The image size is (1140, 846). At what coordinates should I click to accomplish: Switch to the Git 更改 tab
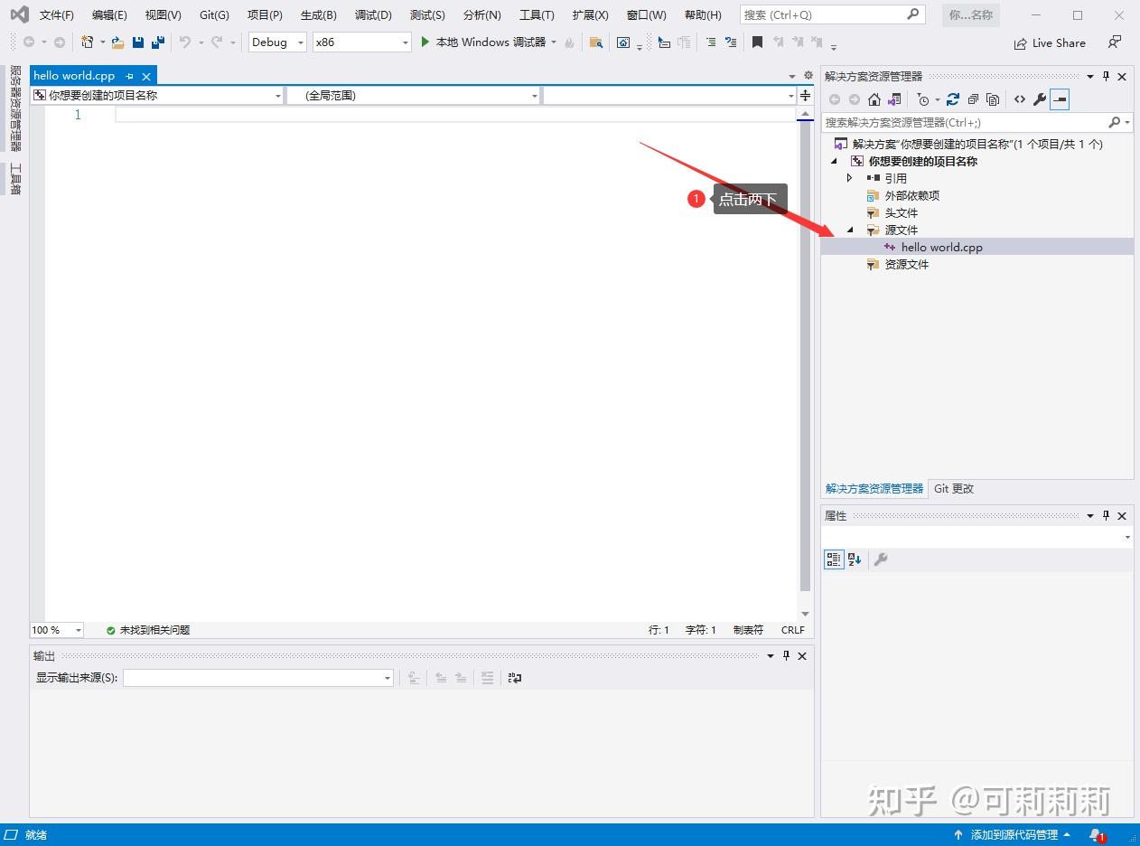click(953, 489)
